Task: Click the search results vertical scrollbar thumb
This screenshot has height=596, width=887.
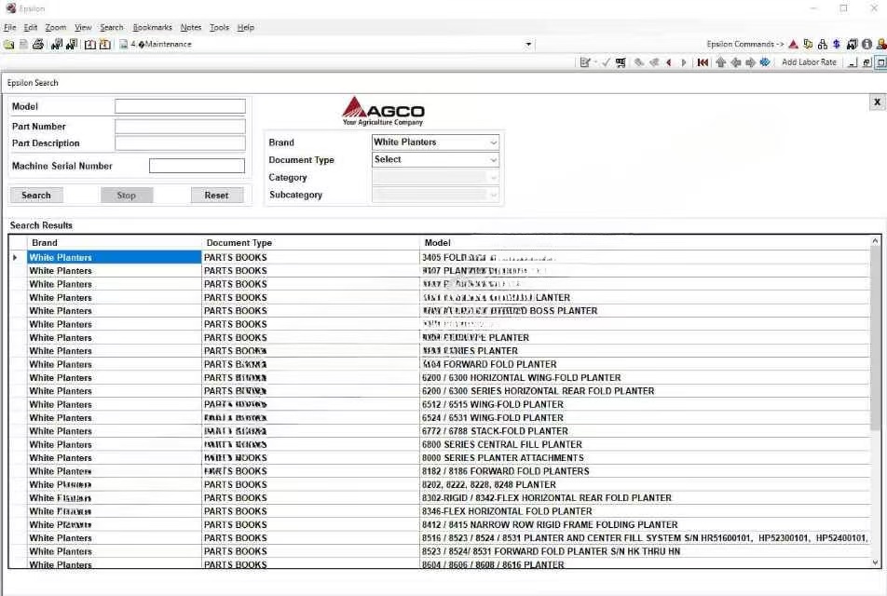Action: 875,338
